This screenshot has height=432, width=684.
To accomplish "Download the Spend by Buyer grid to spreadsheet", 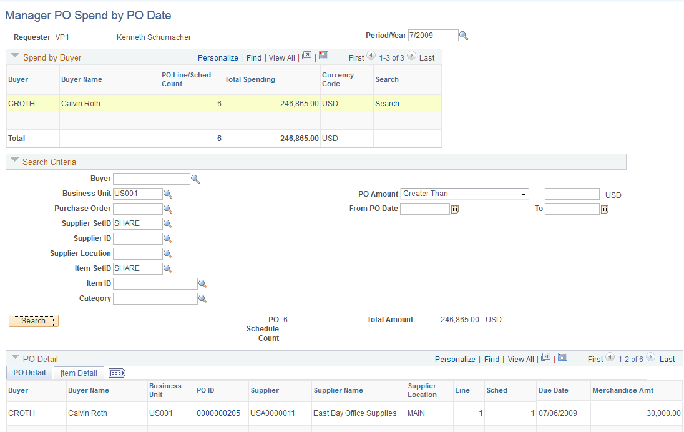I will click(323, 56).
